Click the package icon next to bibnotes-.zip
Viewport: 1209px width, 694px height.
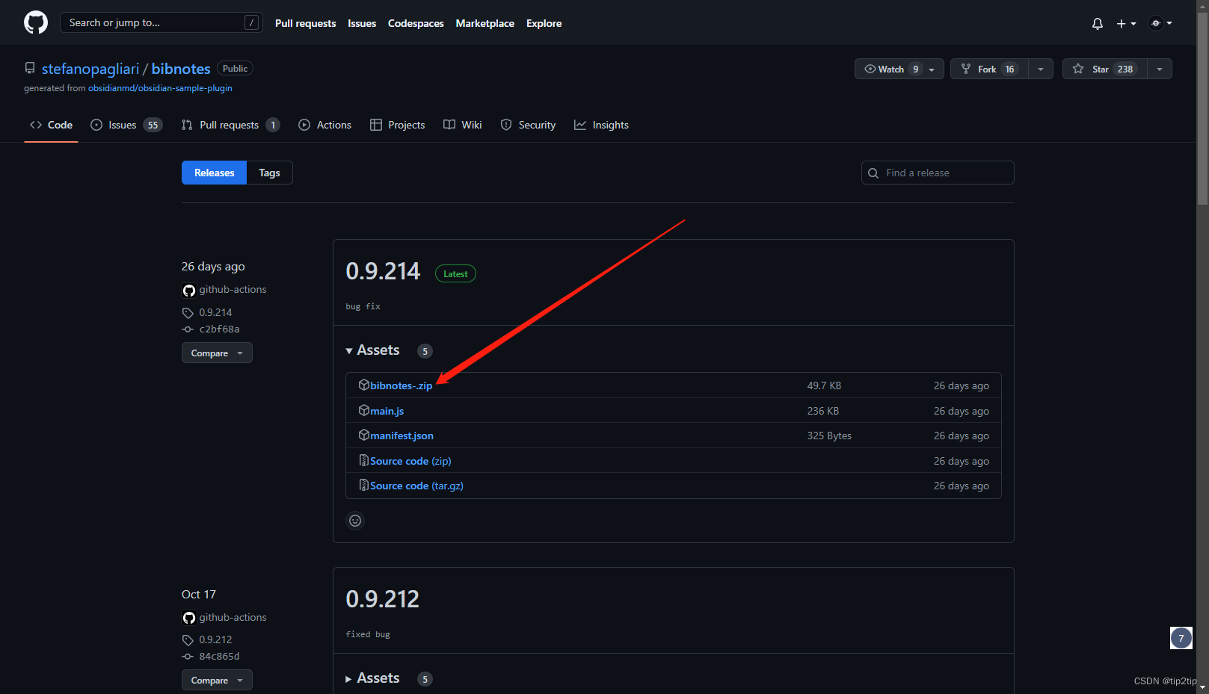point(364,385)
